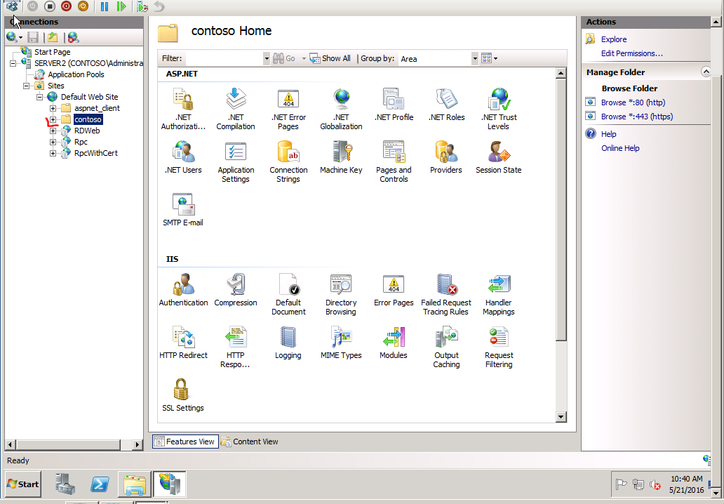Open Authentication feature
Image resolution: width=724 pixels, height=504 pixels.
pyautogui.click(x=183, y=290)
